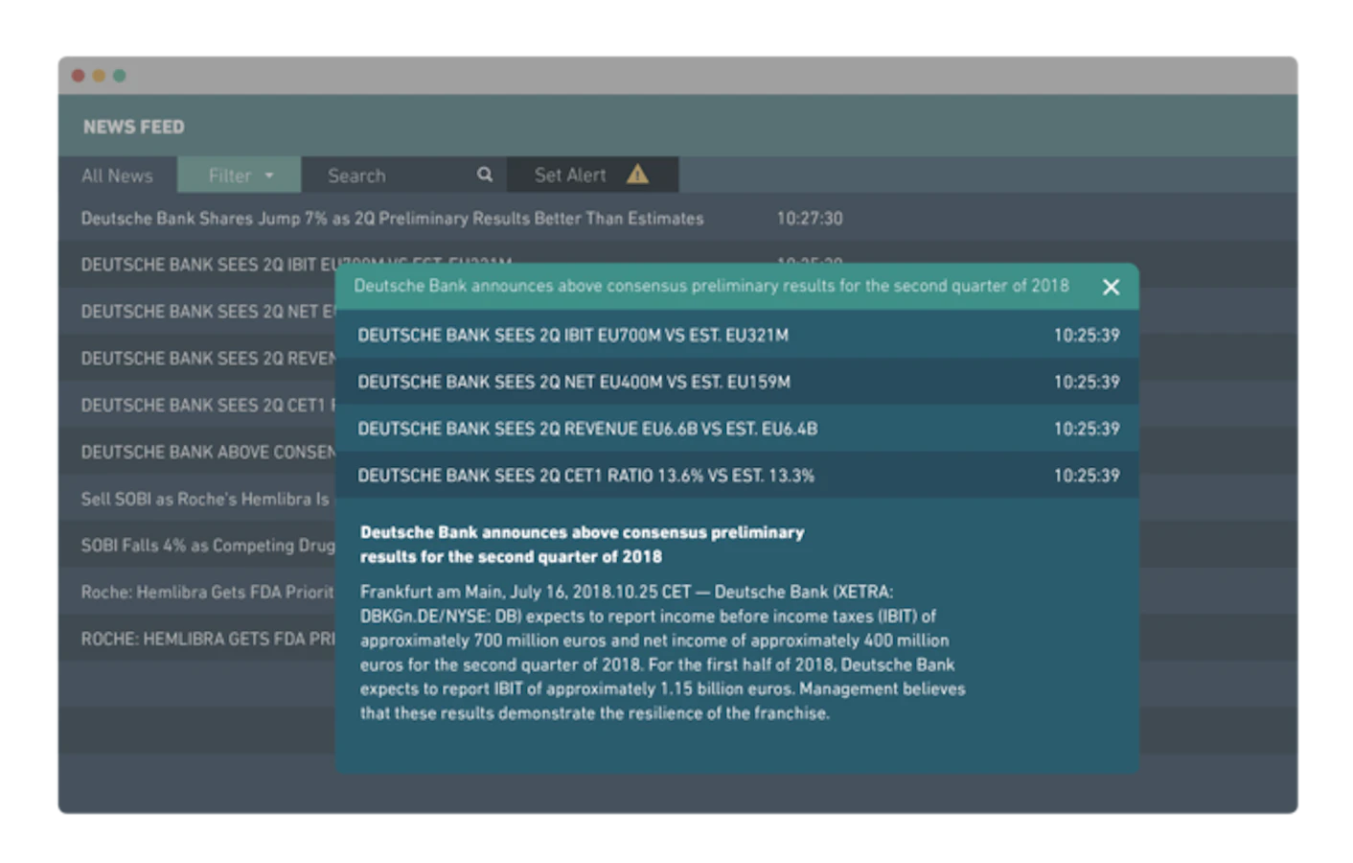Click the article paragraph starting Frankfurt am Main
1353x863 pixels.
(x=662, y=652)
